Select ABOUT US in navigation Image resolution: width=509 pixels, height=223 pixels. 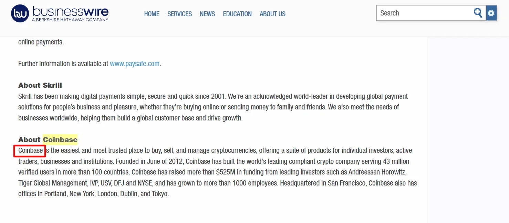pyautogui.click(x=272, y=14)
